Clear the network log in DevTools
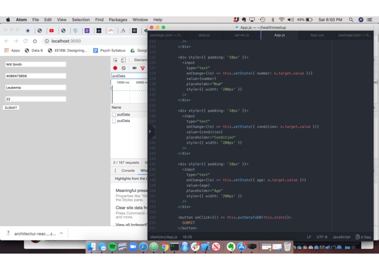This screenshot has width=379, height=270. point(124,68)
